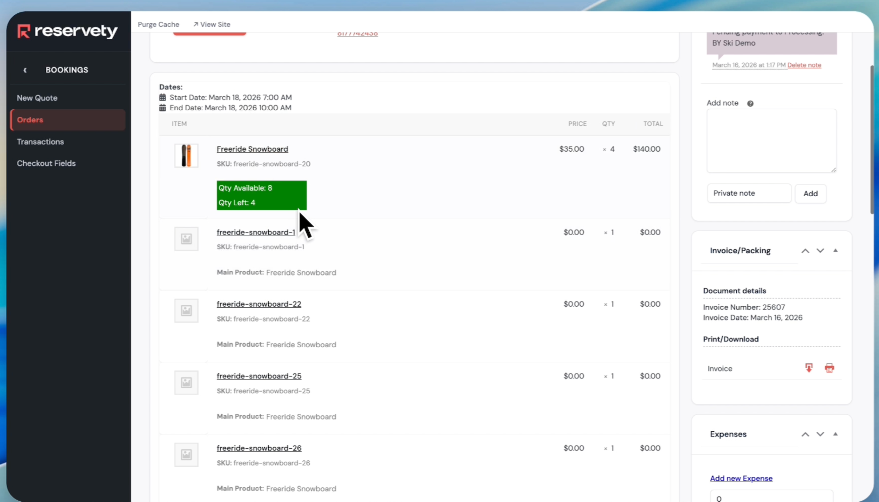Click Add new Expense link
Viewport: 879px width, 502px height.
[x=741, y=478]
